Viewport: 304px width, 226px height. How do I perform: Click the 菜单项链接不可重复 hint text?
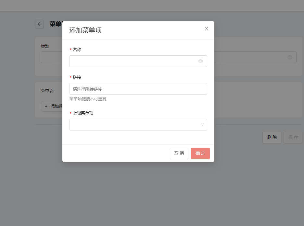pyautogui.click(x=88, y=99)
